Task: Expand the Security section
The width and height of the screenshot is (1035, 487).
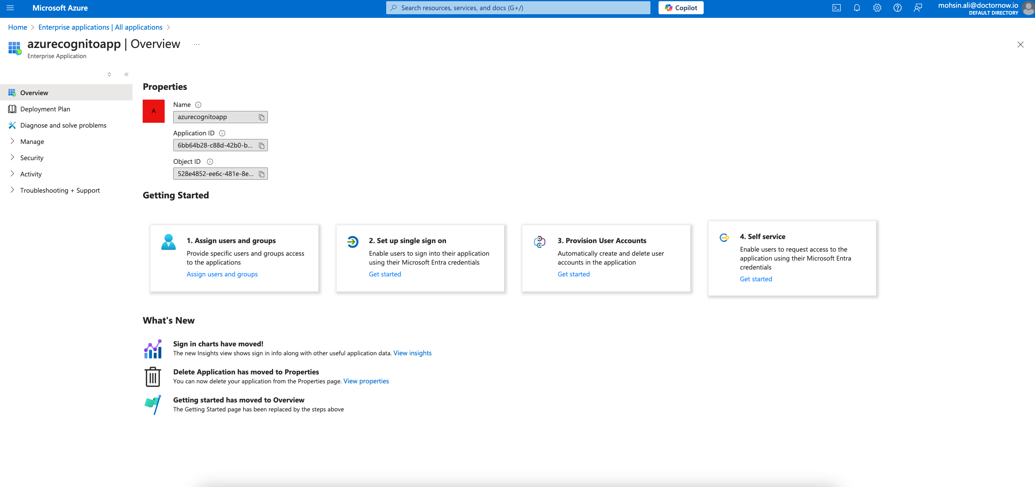Action: click(32, 158)
